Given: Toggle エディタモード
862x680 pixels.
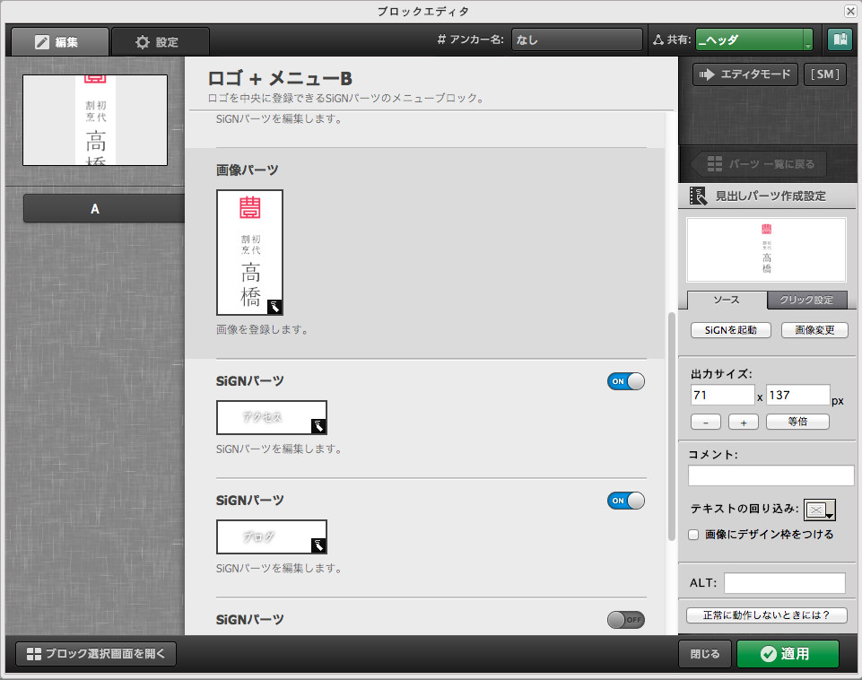Looking at the screenshot, I should pos(744,74).
